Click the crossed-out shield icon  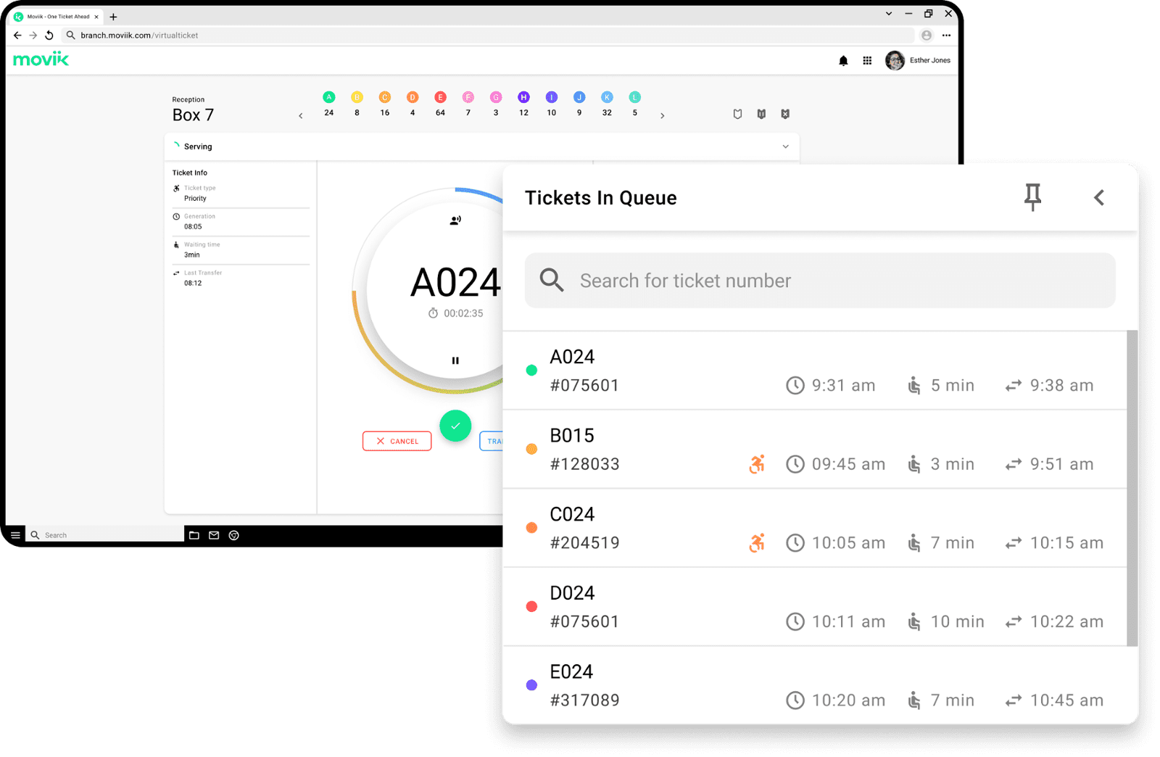tap(785, 114)
